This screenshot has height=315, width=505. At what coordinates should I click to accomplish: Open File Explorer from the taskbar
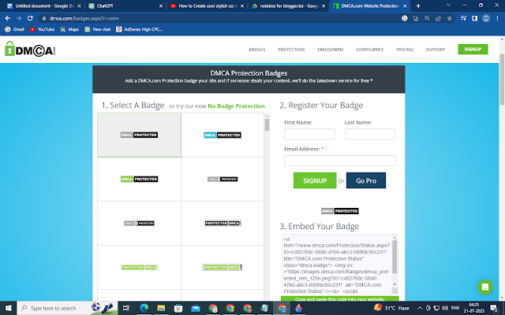tap(161, 308)
